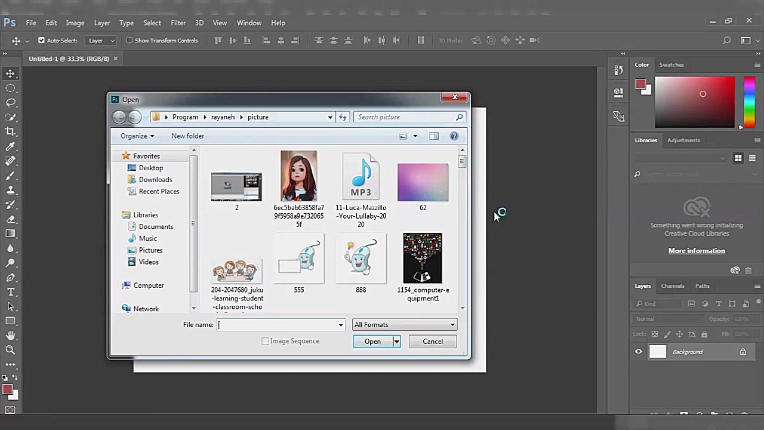Switch to the Channels tab
Screen dimensions: 764x430
point(673,286)
